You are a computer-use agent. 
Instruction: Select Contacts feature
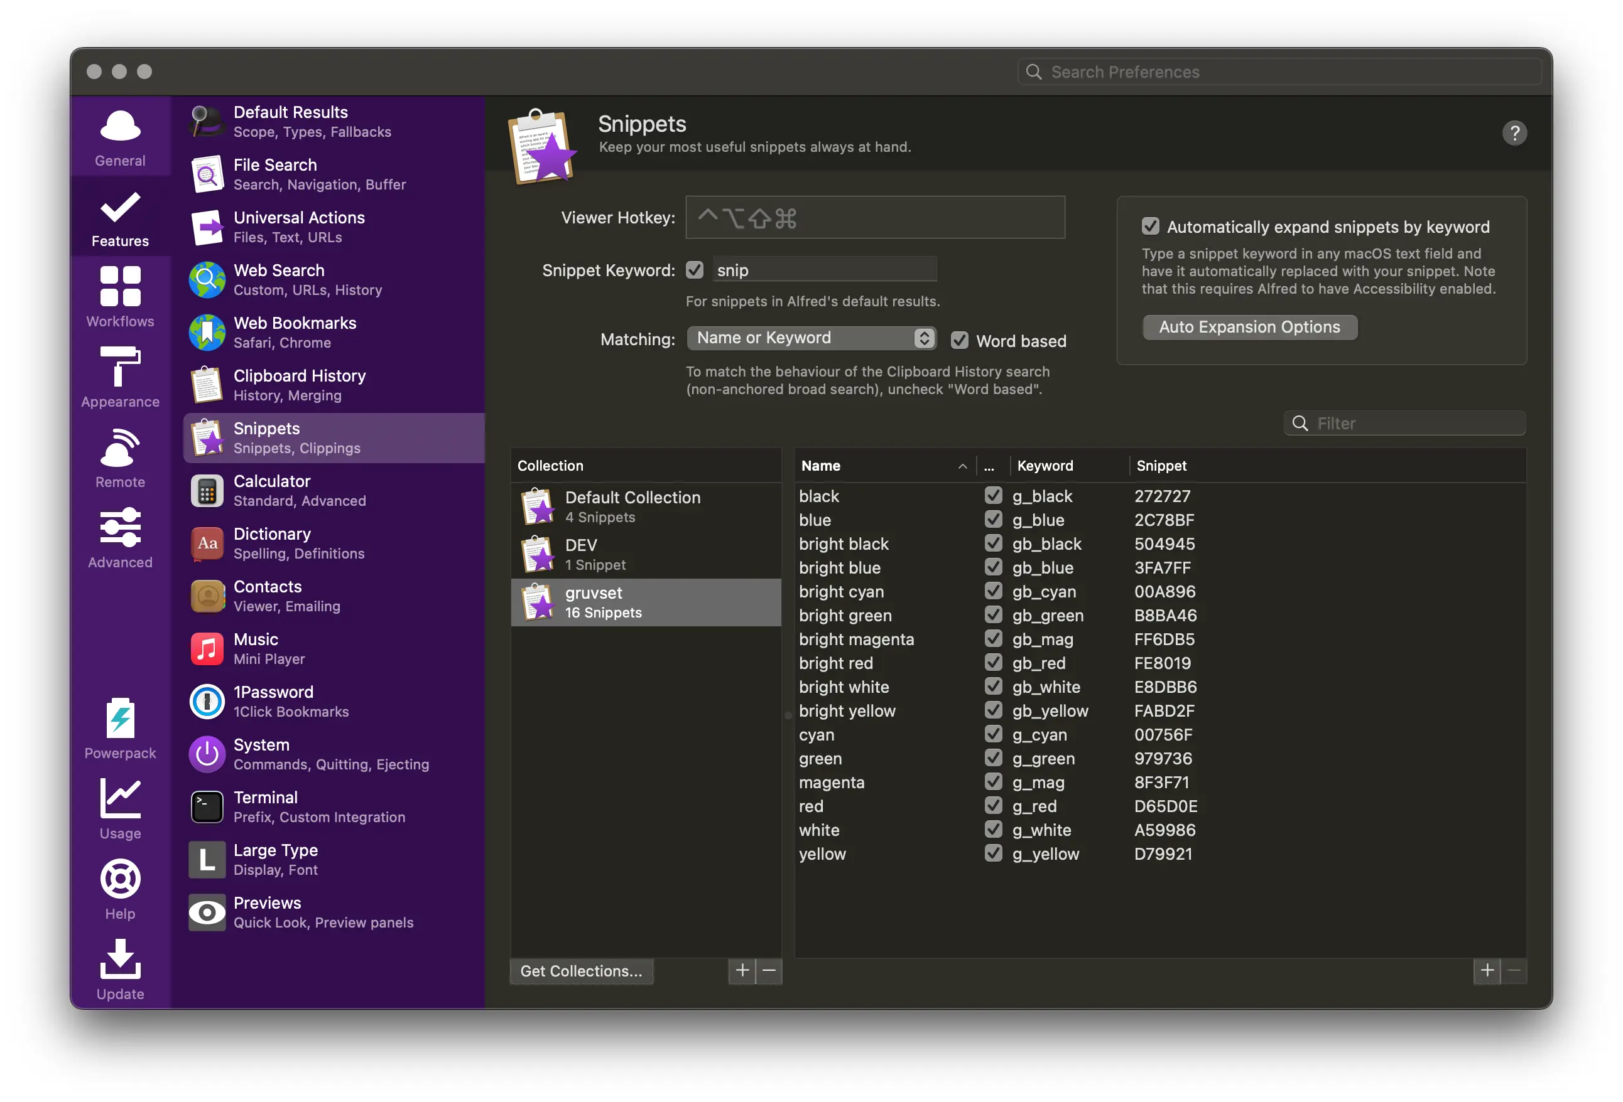[x=334, y=596]
